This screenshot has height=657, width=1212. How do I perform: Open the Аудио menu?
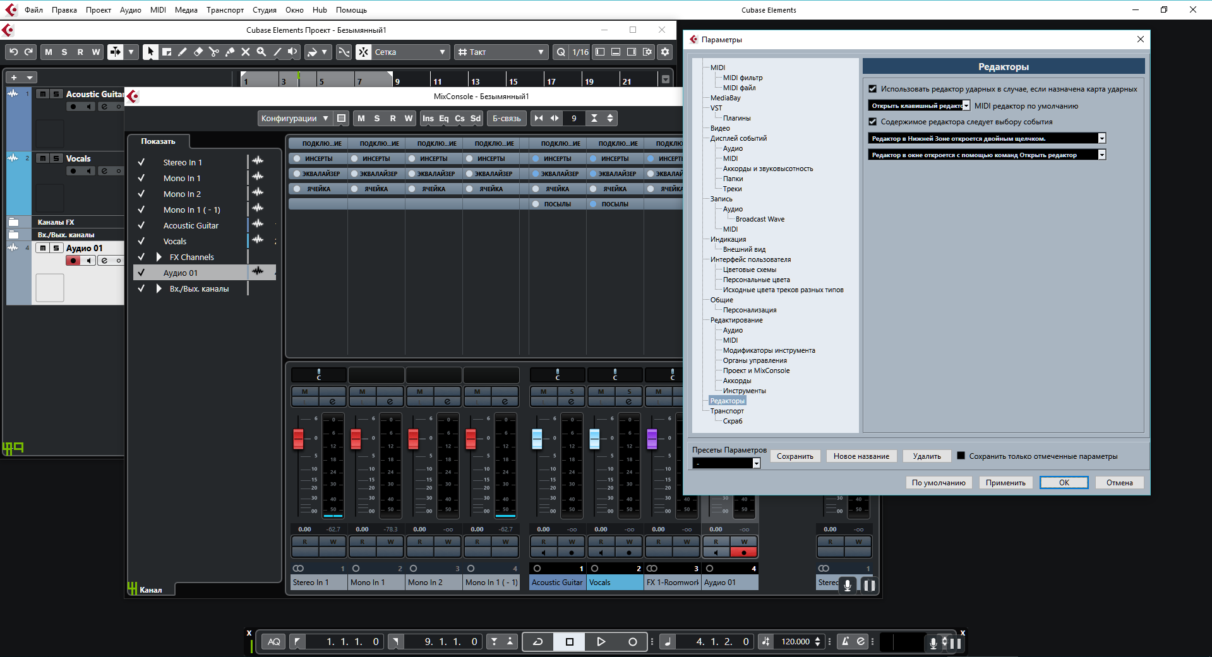131,10
